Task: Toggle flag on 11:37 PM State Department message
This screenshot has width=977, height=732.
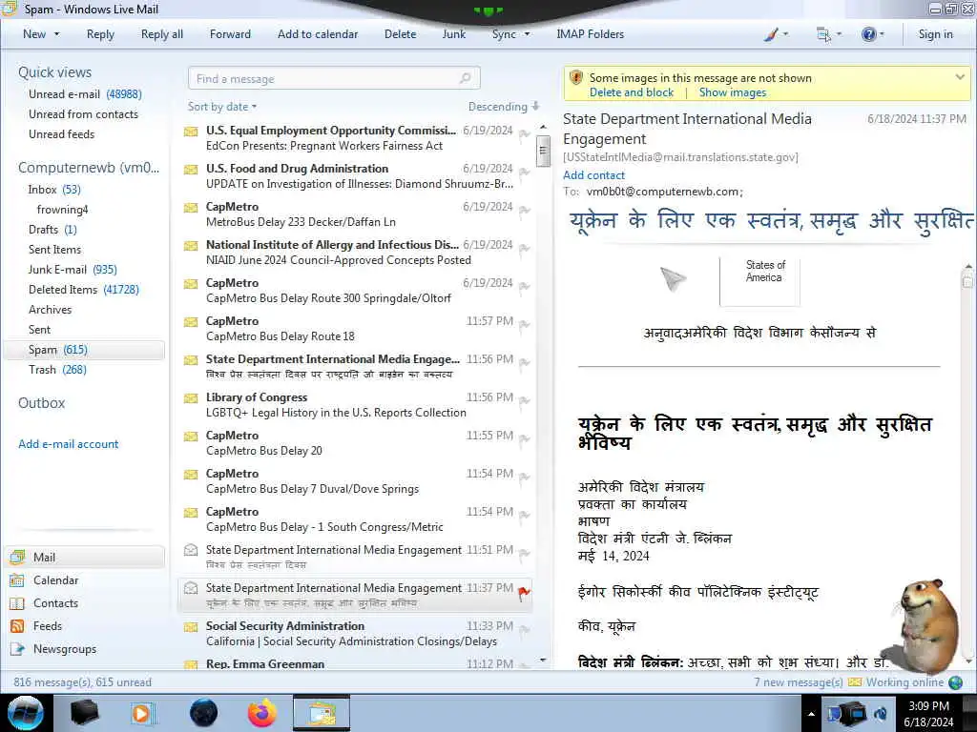Action: pos(524,594)
